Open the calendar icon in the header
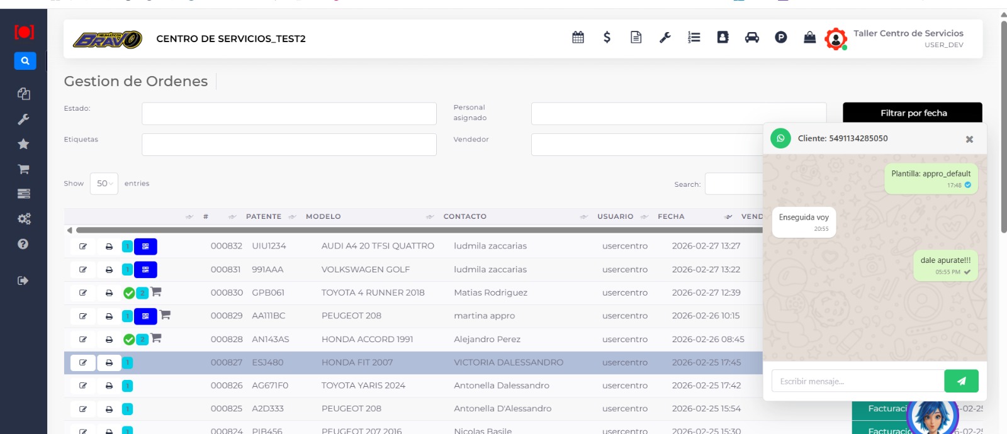 [x=578, y=38]
